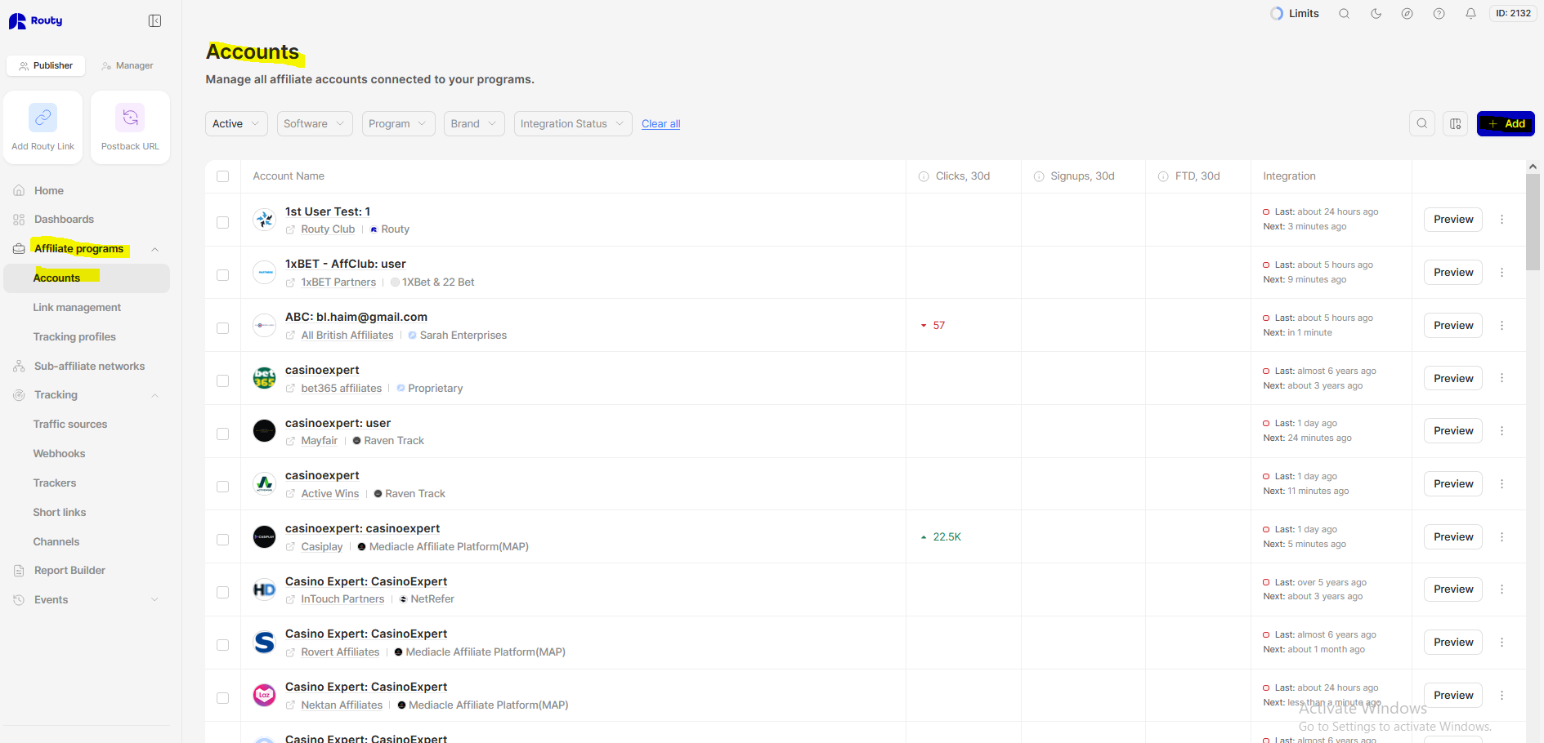Viewport: 1544px width, 743px height.
Task: Click the Clicks, 30d info icon
Action: tap(924, 176)
